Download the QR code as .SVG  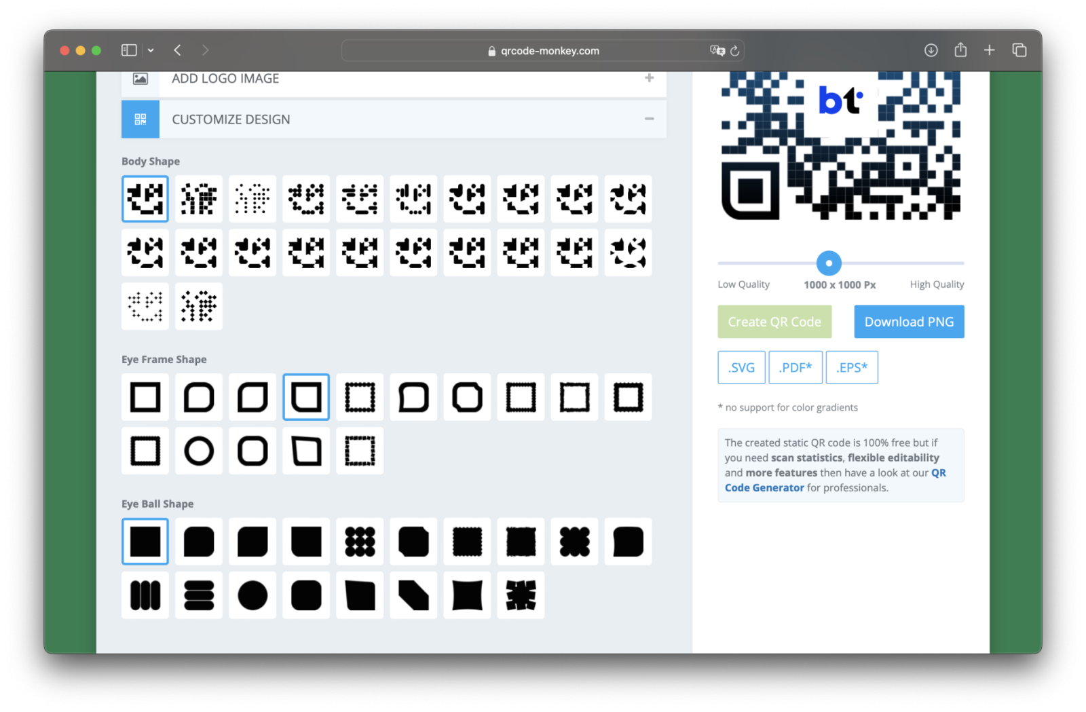(741, 367)
